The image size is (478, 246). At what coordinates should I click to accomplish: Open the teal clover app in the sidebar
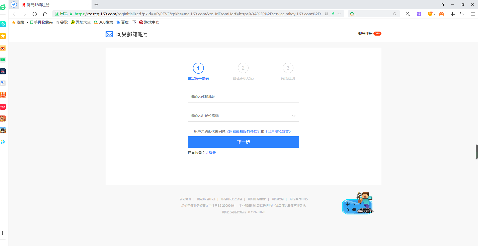click(3, 24)
